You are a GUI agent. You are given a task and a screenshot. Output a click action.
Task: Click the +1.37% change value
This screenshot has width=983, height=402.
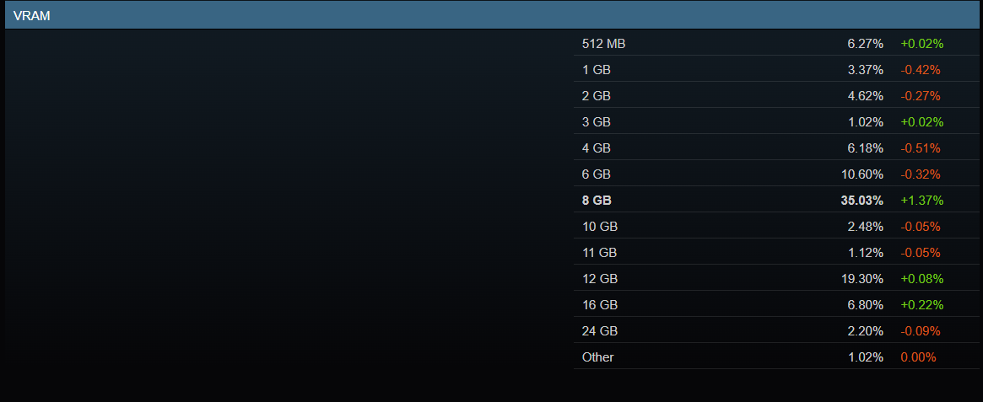(x=922, y=201)
